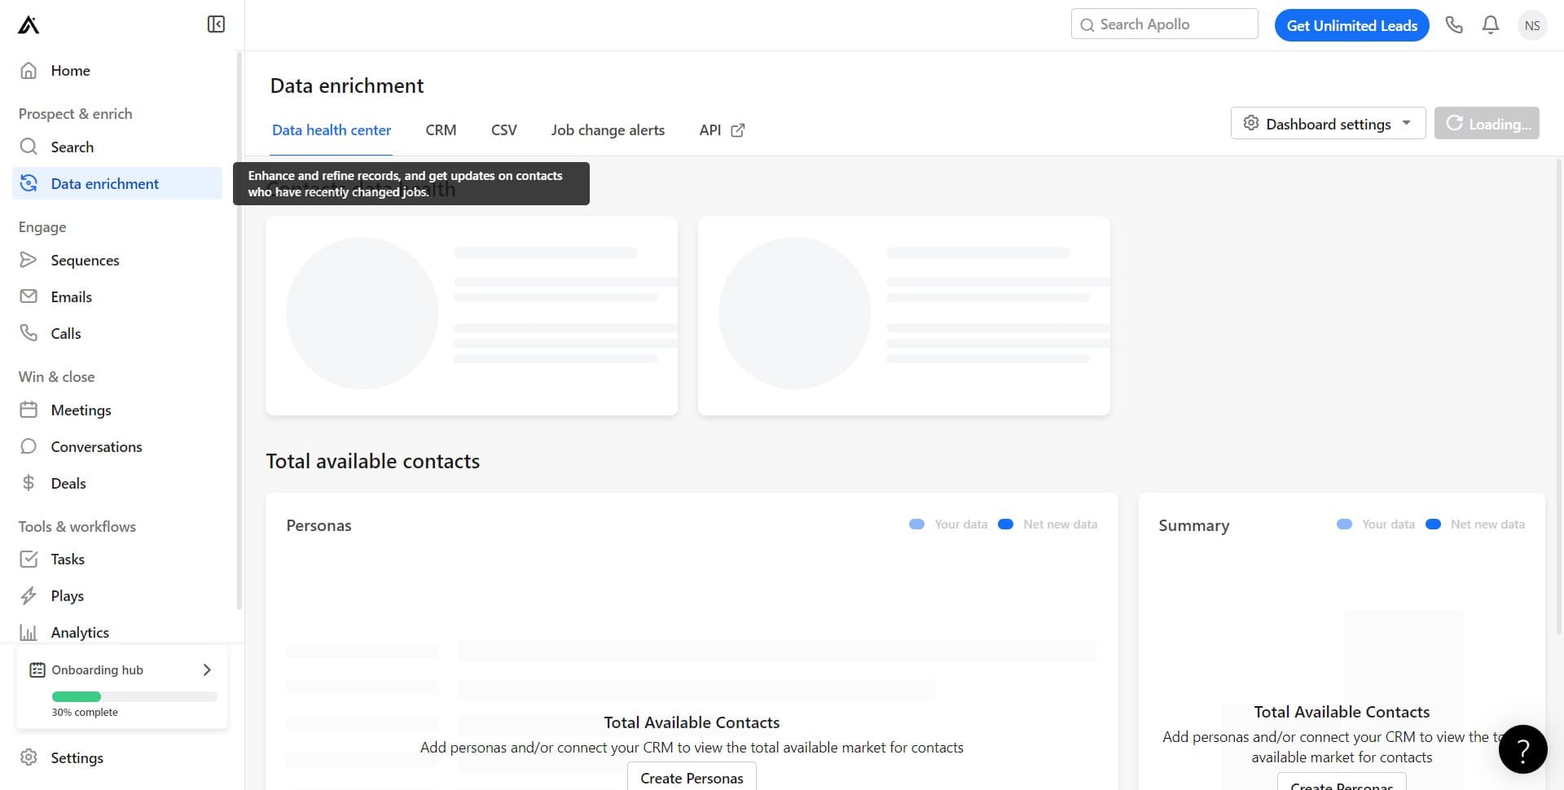
Task: Open the dialer phone icon in top bar
Action: [x=1454, y=24]
